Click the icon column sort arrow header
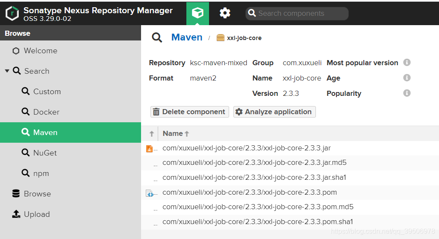The image size is (439, 239). 151,134
